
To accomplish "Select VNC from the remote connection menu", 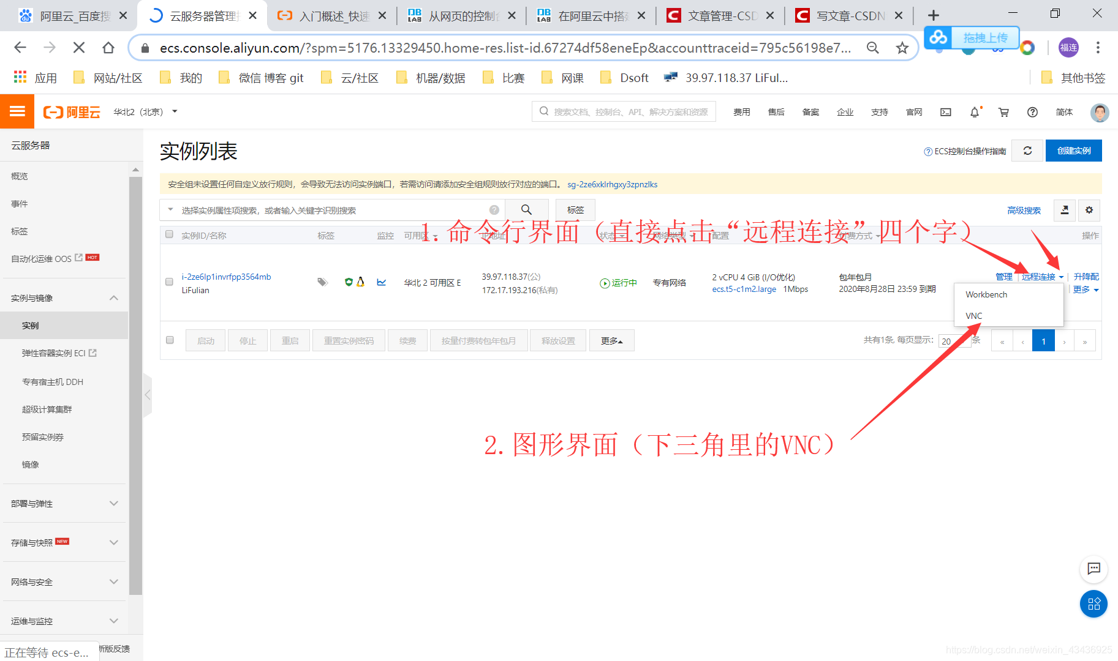I will point(973,315).
